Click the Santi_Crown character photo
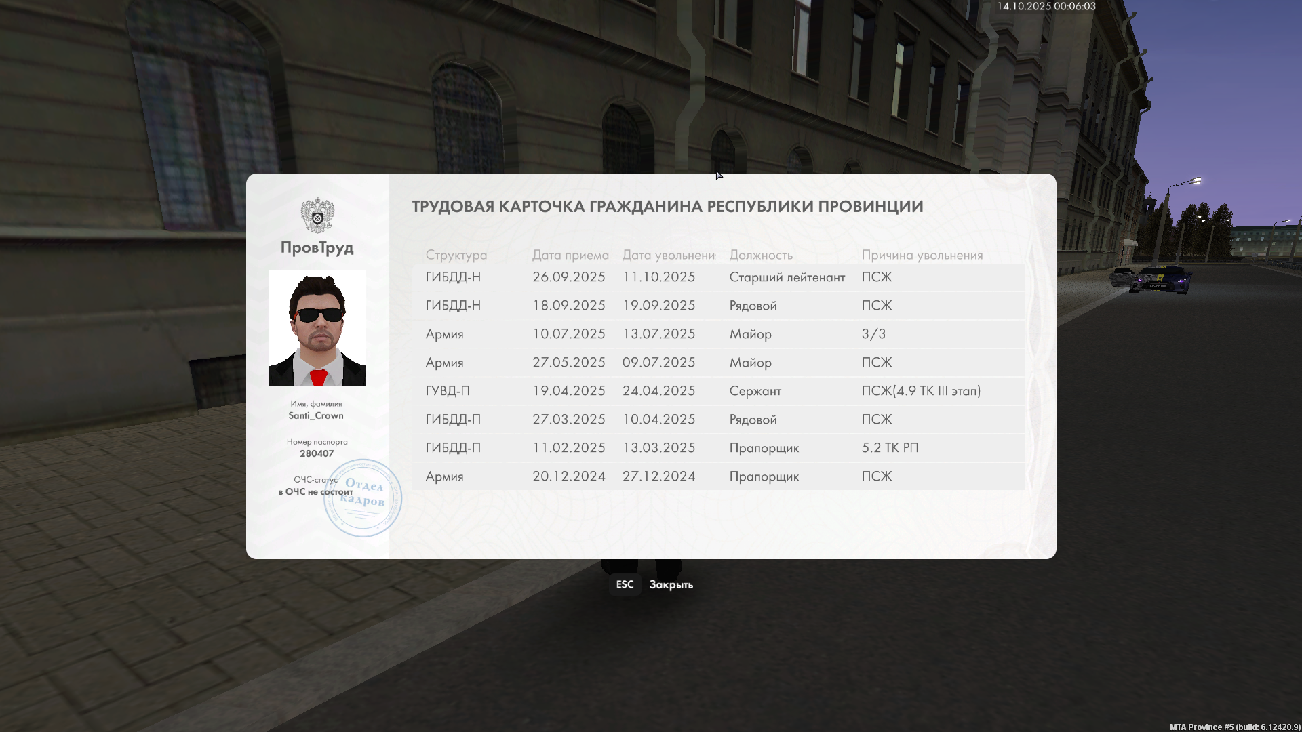1302x732 pixels. [x=317, y=328]
